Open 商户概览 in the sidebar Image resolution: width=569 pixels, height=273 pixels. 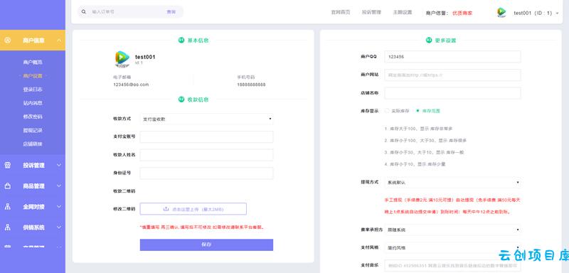pos(33,63)
